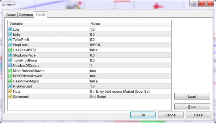Confirm settings with the OK button
Image resolution: width=216 pixels, height=123 pixels.
[x=143, y=115]
